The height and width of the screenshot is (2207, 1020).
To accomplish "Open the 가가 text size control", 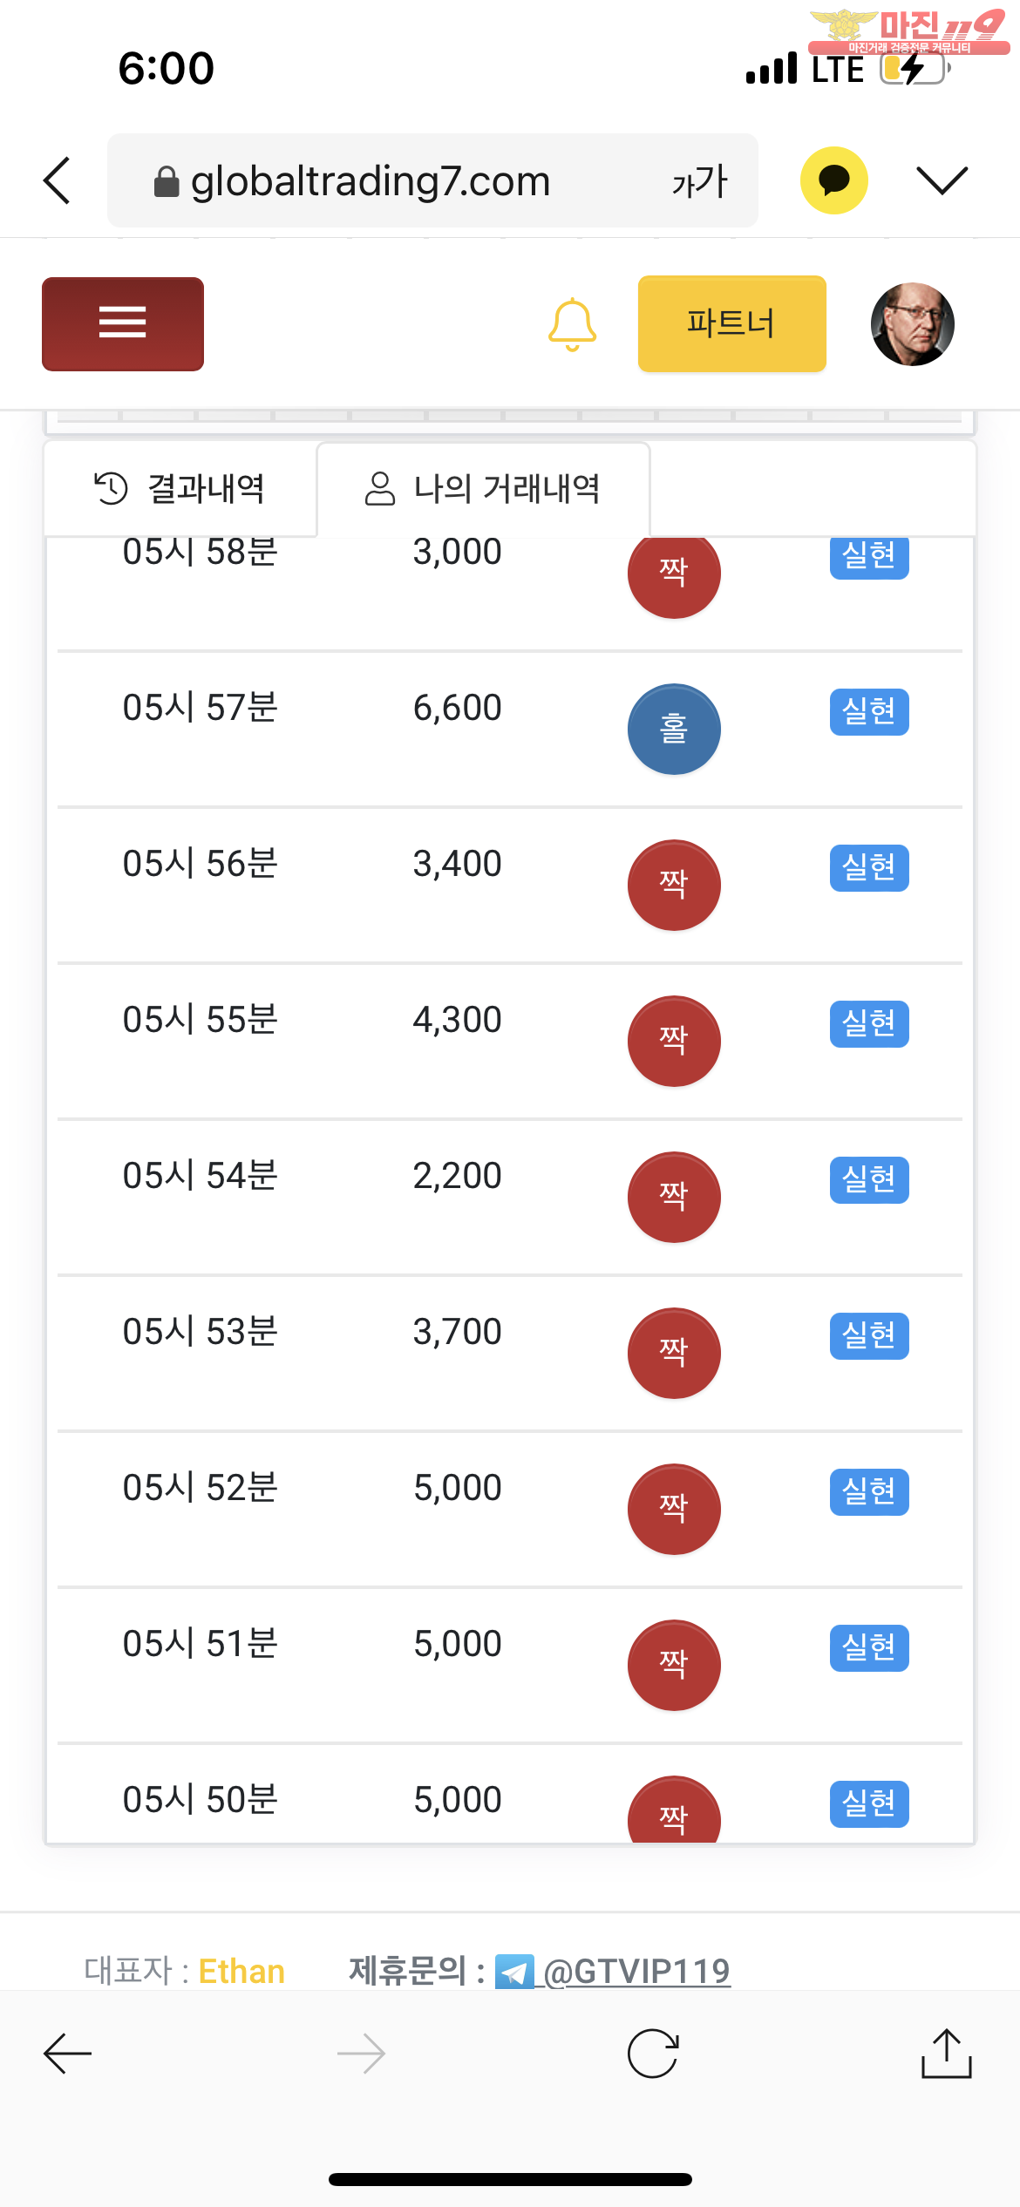I will 699,181.
